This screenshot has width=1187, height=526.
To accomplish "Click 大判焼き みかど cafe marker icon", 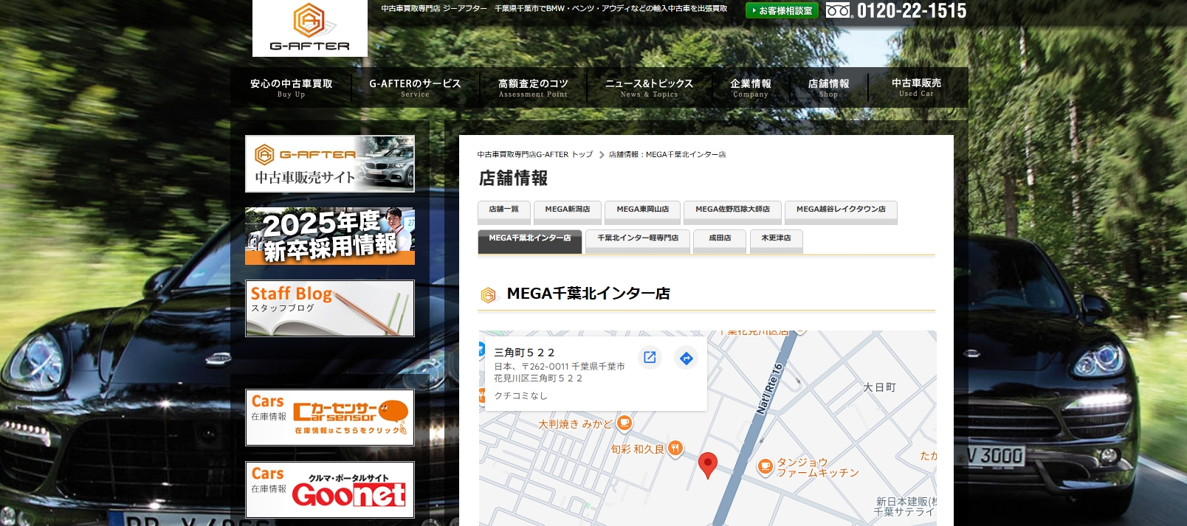I will (625, 423).
